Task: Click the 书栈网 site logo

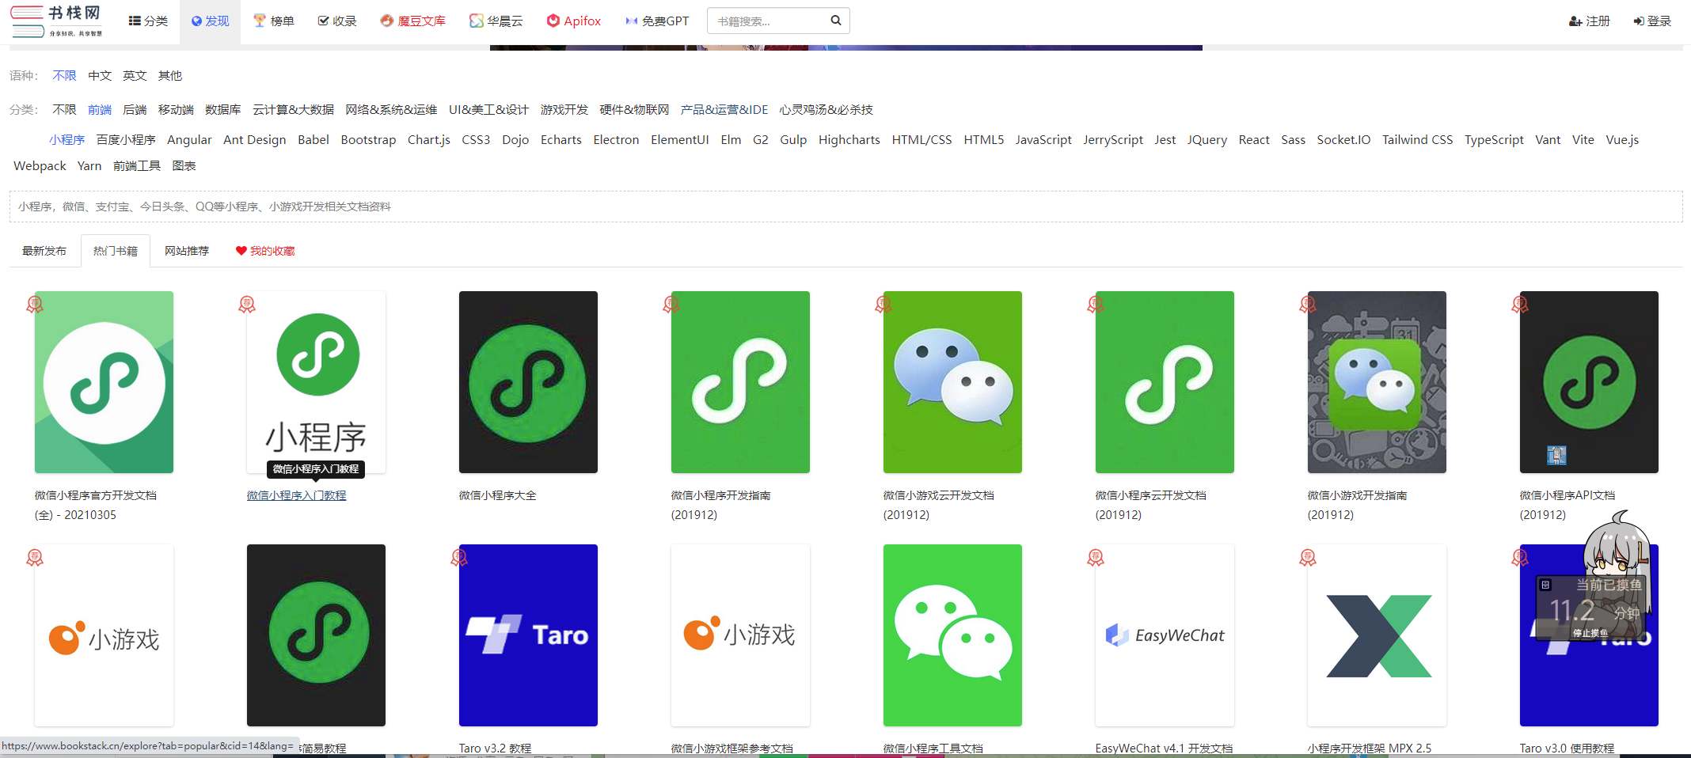Action: coord(56,21)
